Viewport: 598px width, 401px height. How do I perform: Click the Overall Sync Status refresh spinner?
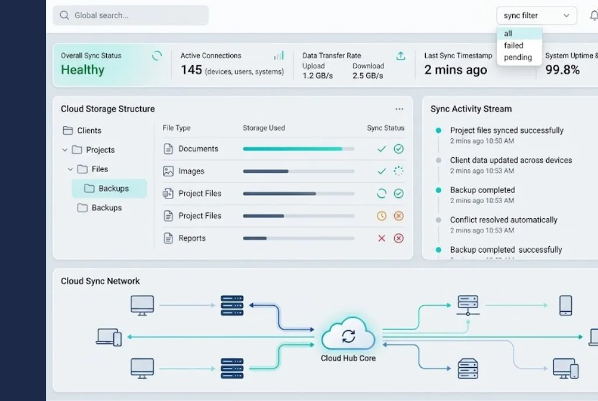(157, 55)
